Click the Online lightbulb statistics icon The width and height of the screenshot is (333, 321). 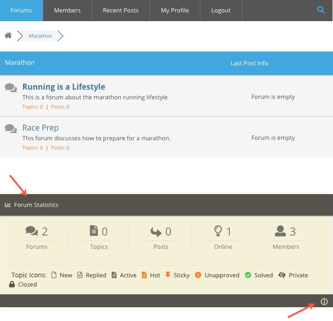point(218,231)
